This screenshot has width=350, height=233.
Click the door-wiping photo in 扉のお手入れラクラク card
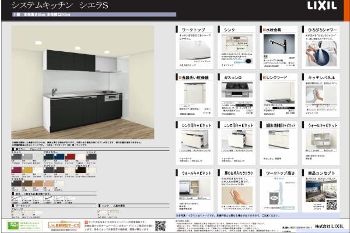(x=237, y=196)
